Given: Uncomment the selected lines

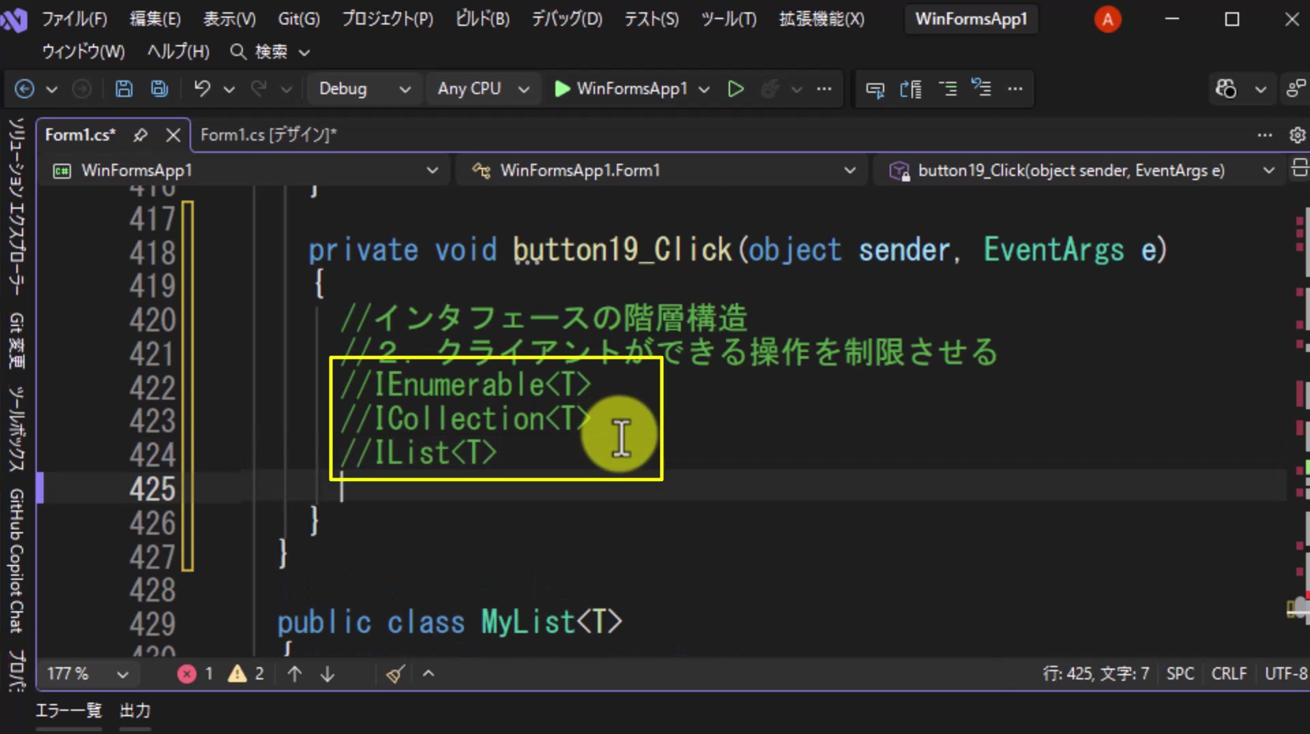Looking at the screenshot, I should [981, 89].
